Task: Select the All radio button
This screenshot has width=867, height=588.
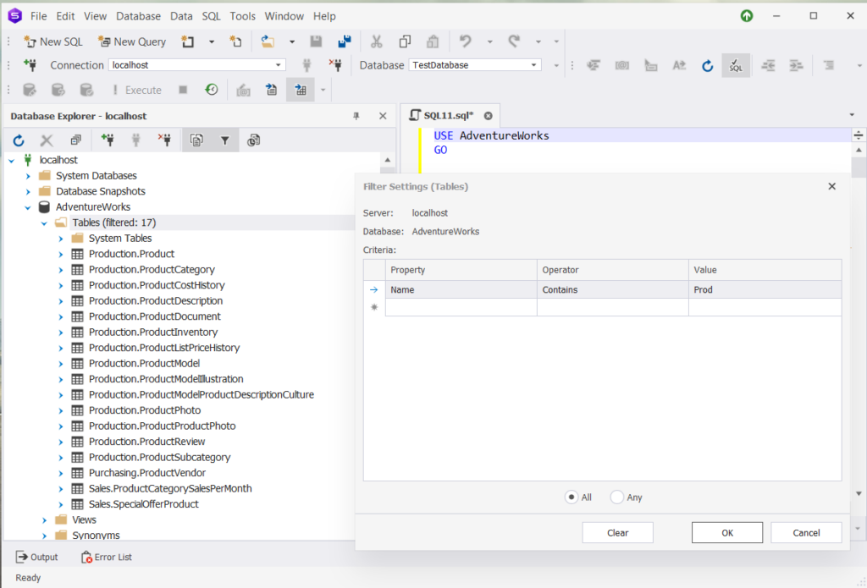Action: (x=572, y=497)
